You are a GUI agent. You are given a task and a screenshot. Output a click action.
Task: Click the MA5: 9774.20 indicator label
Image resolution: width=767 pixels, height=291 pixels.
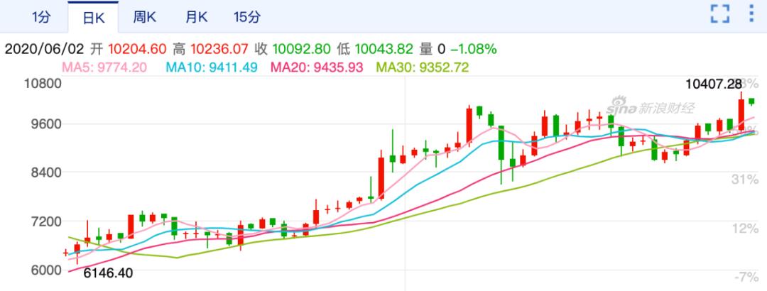tap(104, 67)
